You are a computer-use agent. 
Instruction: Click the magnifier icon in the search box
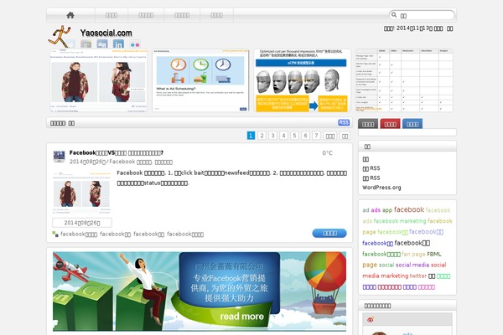394,15
